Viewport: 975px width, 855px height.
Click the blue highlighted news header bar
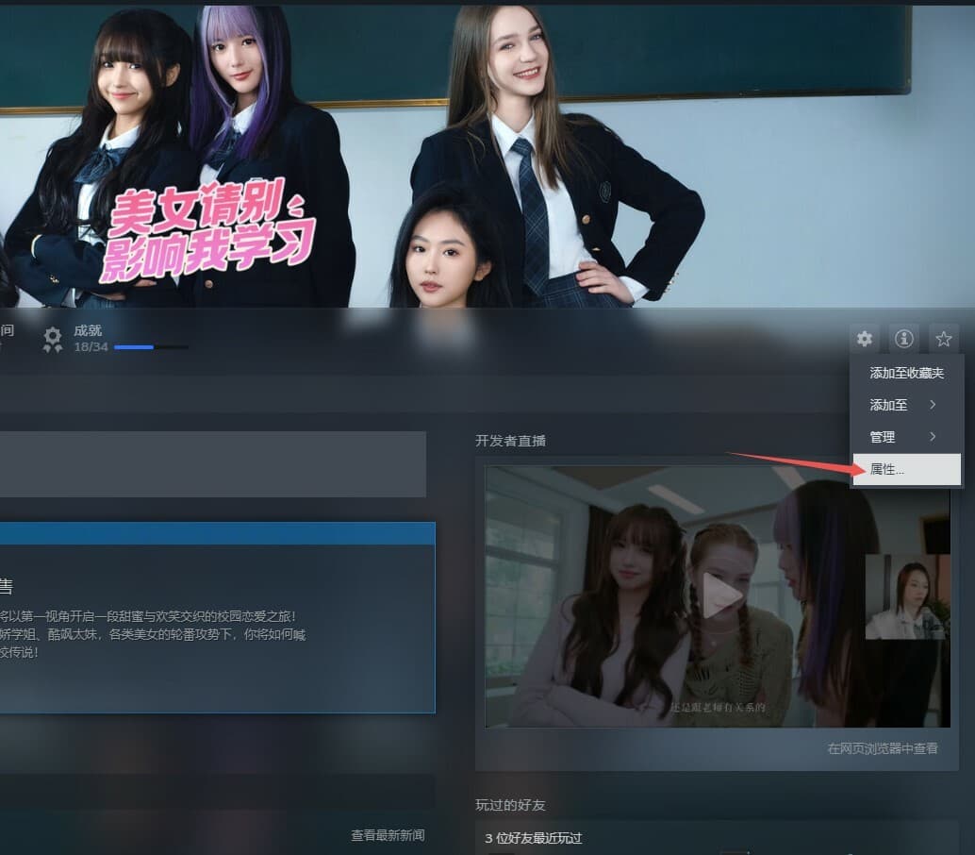[218, 533]
